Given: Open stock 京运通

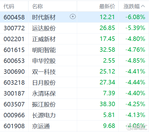Looking at the screenshot, I should tap(41, 126).
